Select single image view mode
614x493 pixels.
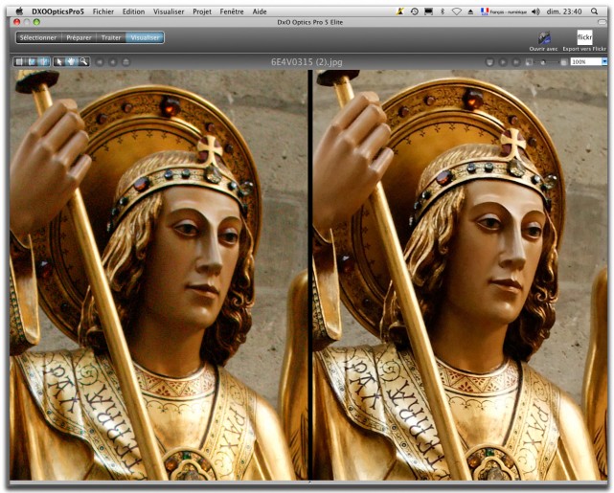tap(19, 62)
